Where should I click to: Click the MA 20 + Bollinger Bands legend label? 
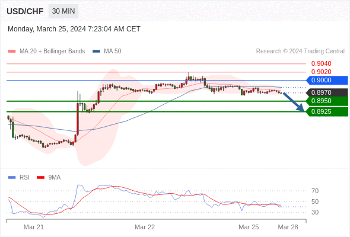coord(52,52)
